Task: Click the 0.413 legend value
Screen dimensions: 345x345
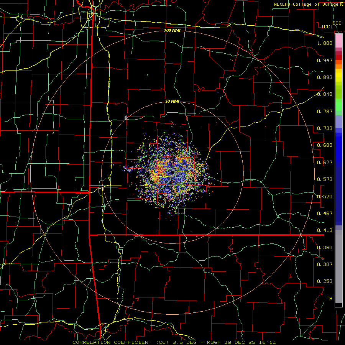Action: click(x=325, y=230)
